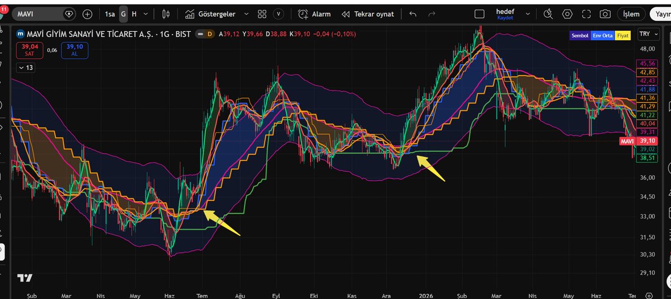
Task: Click the MAVI 39,10 last price label
Action: pos(639,141)
